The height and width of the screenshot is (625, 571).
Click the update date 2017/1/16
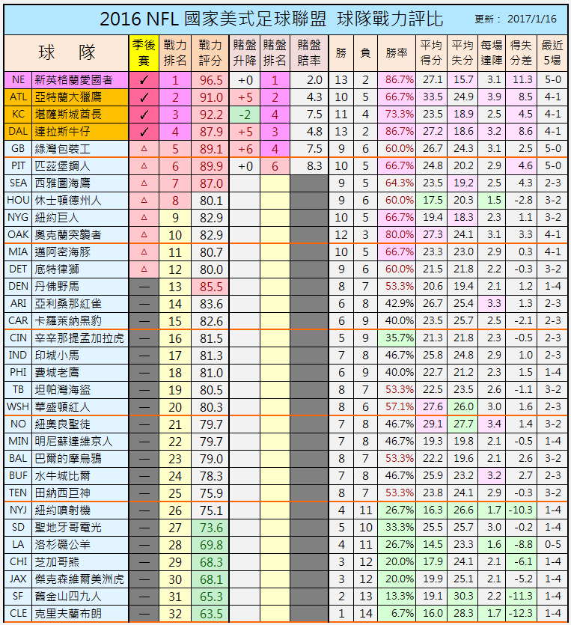[x=532, y=19]
